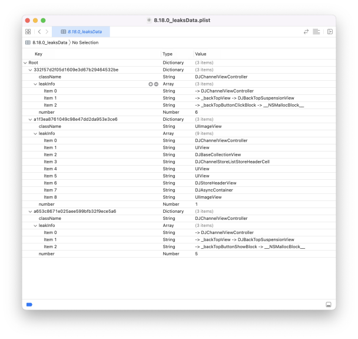Open the related items grid menu
The width and height of the screenshot is (358, 339).
[28, 32]
